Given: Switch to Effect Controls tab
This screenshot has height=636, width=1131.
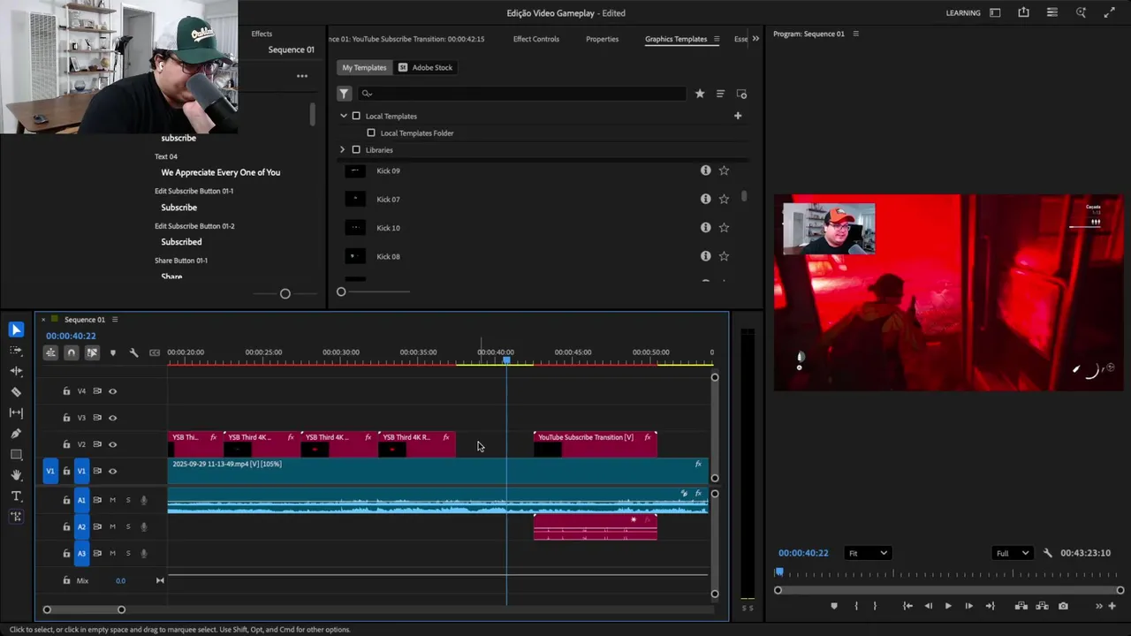Looking at the screenshot, I should coord(536,39).
